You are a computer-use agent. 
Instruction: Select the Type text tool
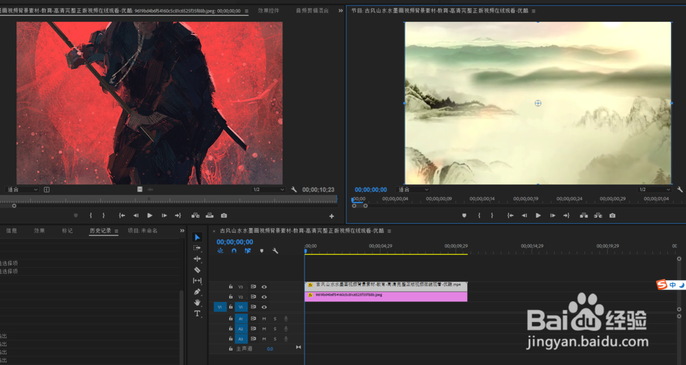(198, 314)
